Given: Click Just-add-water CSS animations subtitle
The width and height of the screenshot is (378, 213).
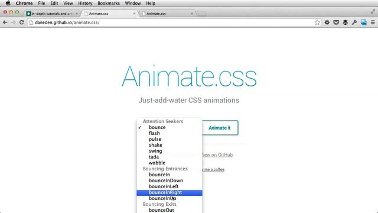Looking at the screenshot, I should click(189, 100).
